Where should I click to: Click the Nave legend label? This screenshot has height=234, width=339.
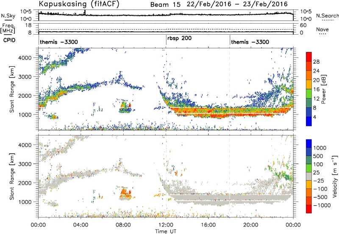click(322, 29)
